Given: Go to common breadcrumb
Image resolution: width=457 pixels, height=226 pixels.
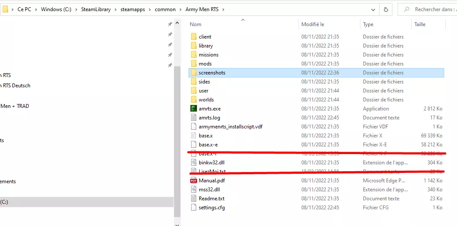Looking at the screenshot, I should 165,9.
